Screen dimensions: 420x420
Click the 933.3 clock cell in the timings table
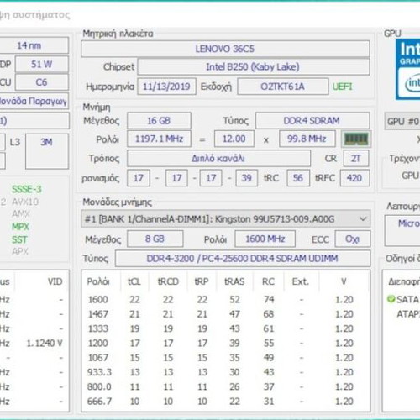(99, 372)
